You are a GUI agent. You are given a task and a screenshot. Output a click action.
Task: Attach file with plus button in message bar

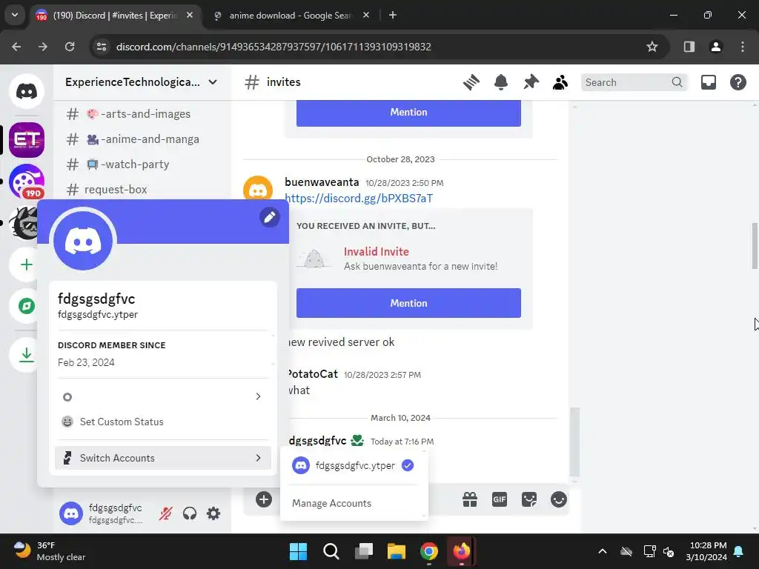point(264,499)
